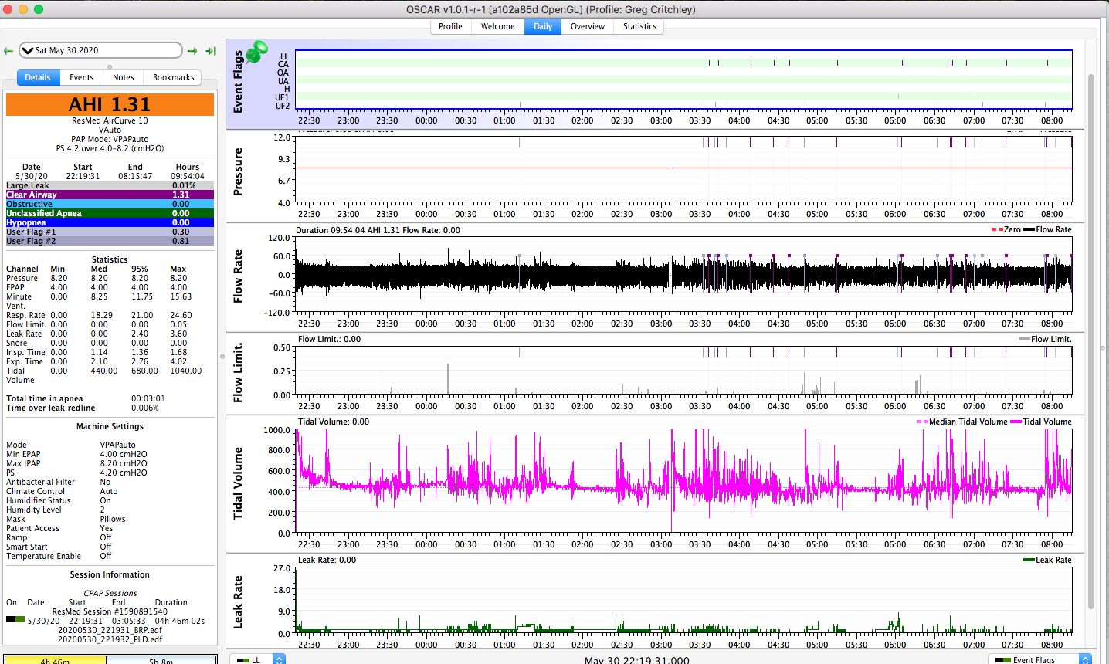This screenshot has width=1109, height=664.
Task: Jump to the most recent day of data
Action: point(211,51)
